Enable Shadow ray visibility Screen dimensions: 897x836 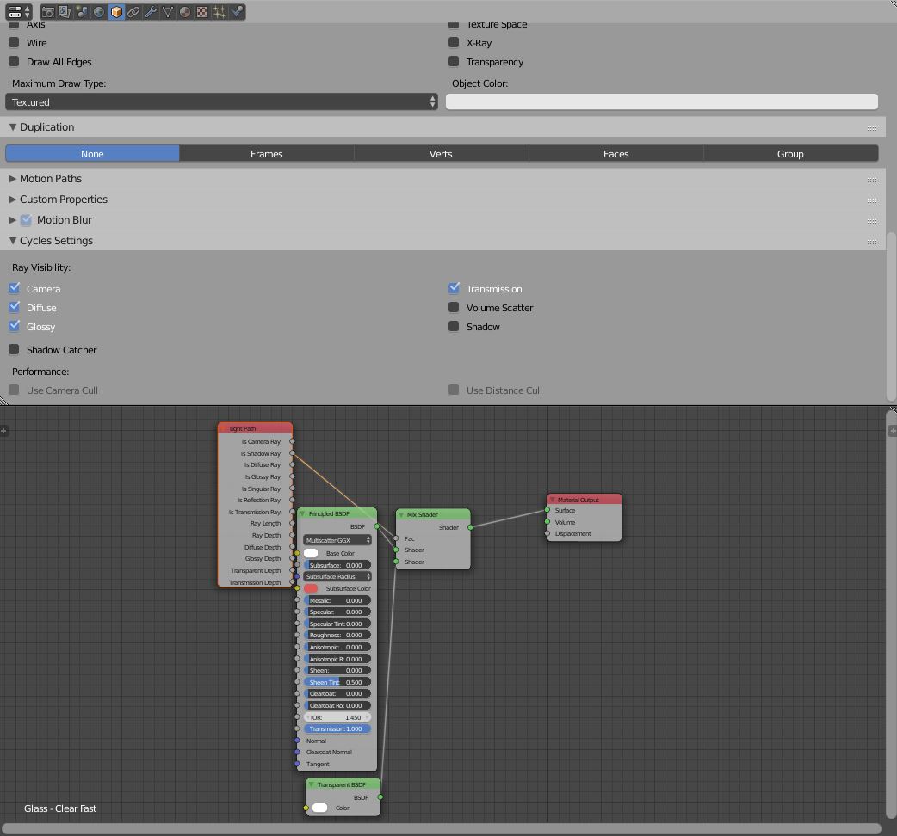click(x=454, y=326)
